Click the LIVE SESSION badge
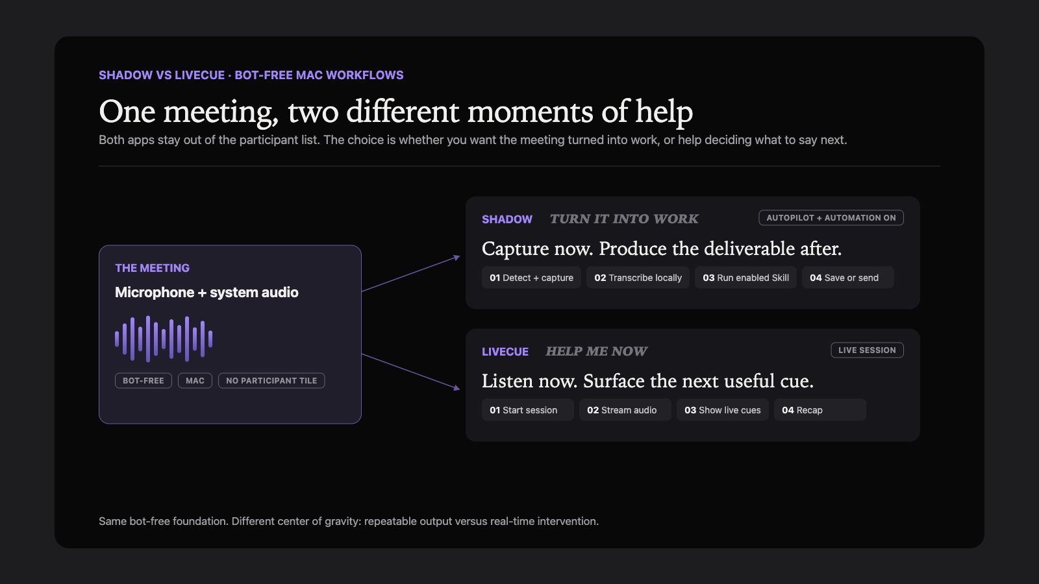This screenshot has width=1039, height=584. pyautogui.click(x=867, y=350)
